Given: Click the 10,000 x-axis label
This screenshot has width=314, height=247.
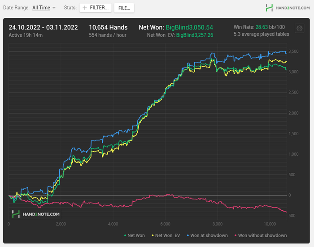Looking at the screenshot, I should coord(270,224).
